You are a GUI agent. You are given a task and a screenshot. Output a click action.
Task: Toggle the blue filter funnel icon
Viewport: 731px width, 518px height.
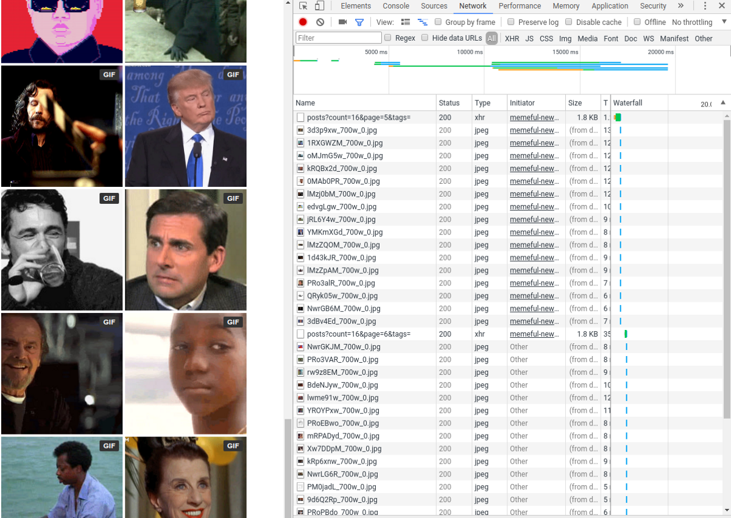point(359,22)
